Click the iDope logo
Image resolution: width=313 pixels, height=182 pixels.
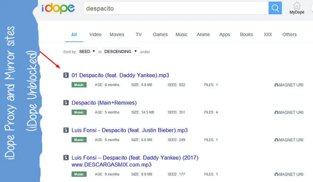[58, 9]
